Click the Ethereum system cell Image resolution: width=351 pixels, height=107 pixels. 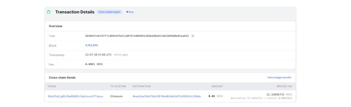point(117,96)
